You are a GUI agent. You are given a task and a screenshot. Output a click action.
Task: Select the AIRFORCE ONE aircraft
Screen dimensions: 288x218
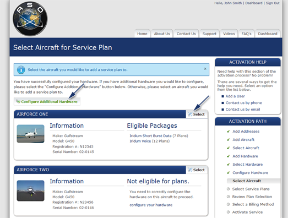click(x=197, y=115)
